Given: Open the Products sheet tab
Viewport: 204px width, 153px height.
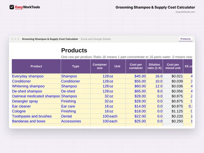Looking at the screenshot, I should (185, 39).
